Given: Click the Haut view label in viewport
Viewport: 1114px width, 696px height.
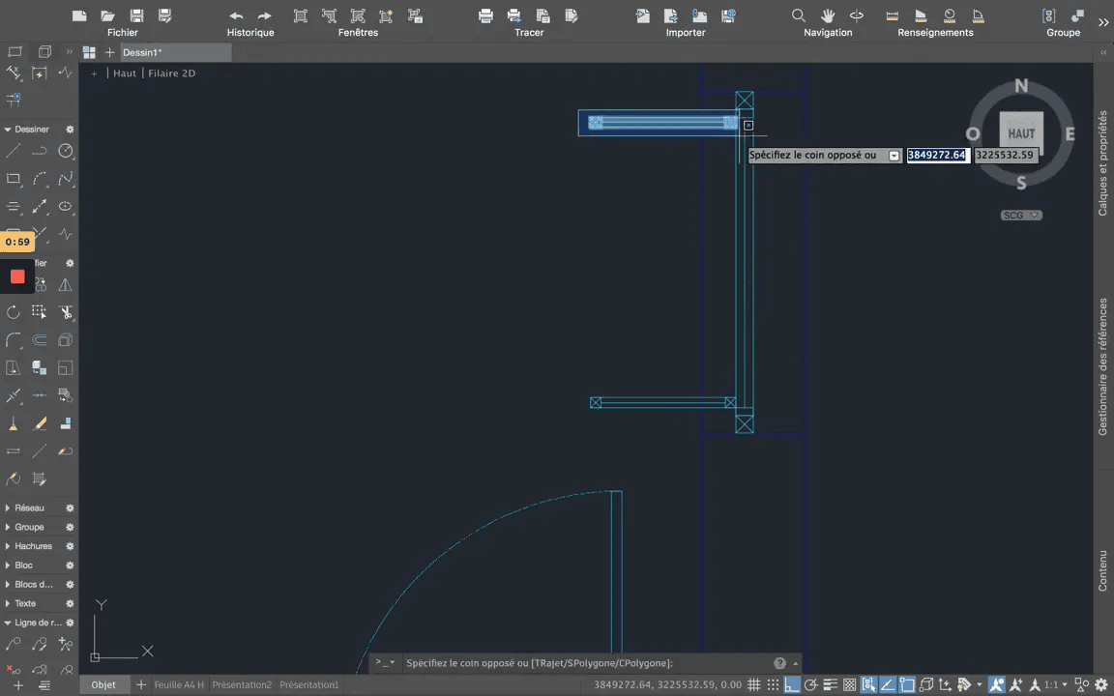Looking at the screenshot, I should click(x=125, y=73).
